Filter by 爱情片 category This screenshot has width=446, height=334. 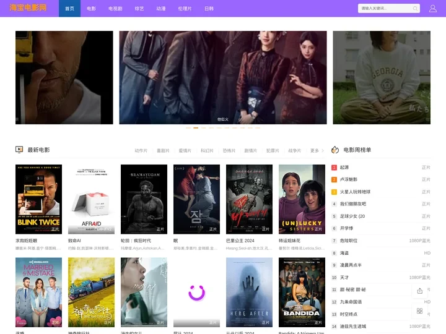pos(185,150)
